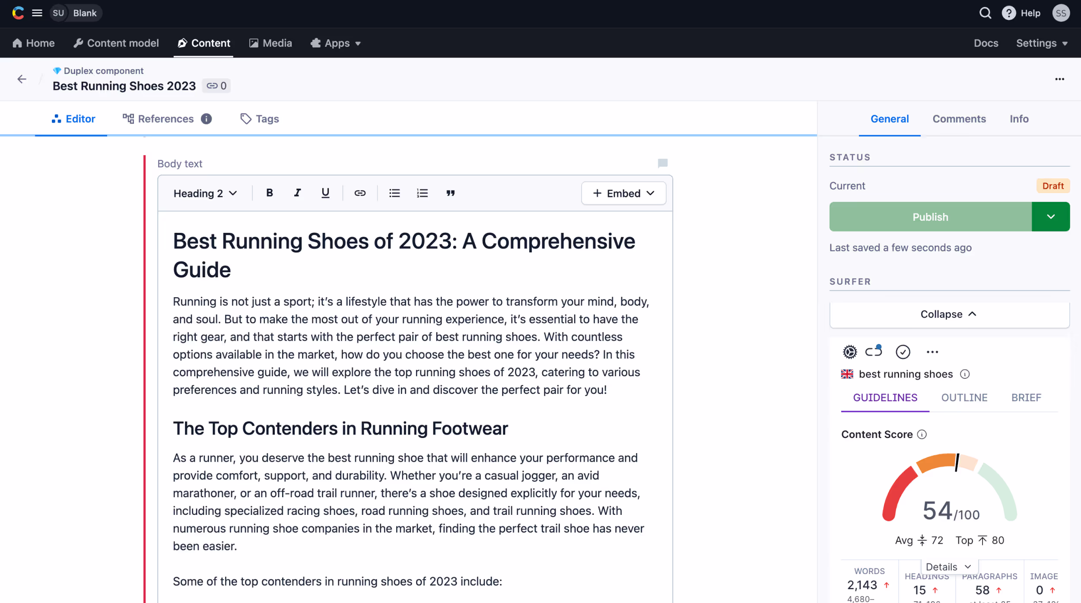Click into the body text paragraph
The image size is (1081, 603).
[x=410, y=345]
